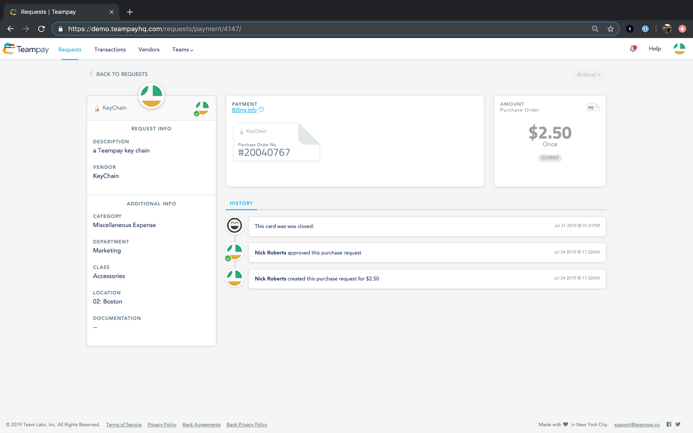Go to the Requests tab
693x433 pixels.
click(70, 49)
